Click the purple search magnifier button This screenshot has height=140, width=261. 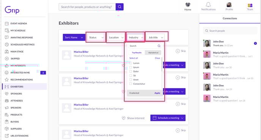[x=119, y=7]
